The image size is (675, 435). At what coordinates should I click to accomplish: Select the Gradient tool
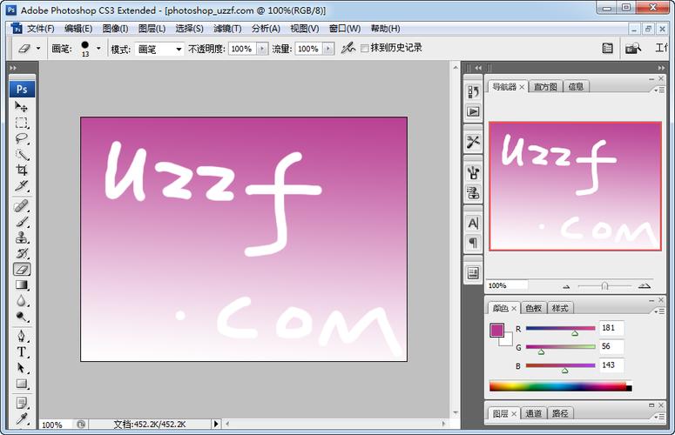click(x=22, y=284)
